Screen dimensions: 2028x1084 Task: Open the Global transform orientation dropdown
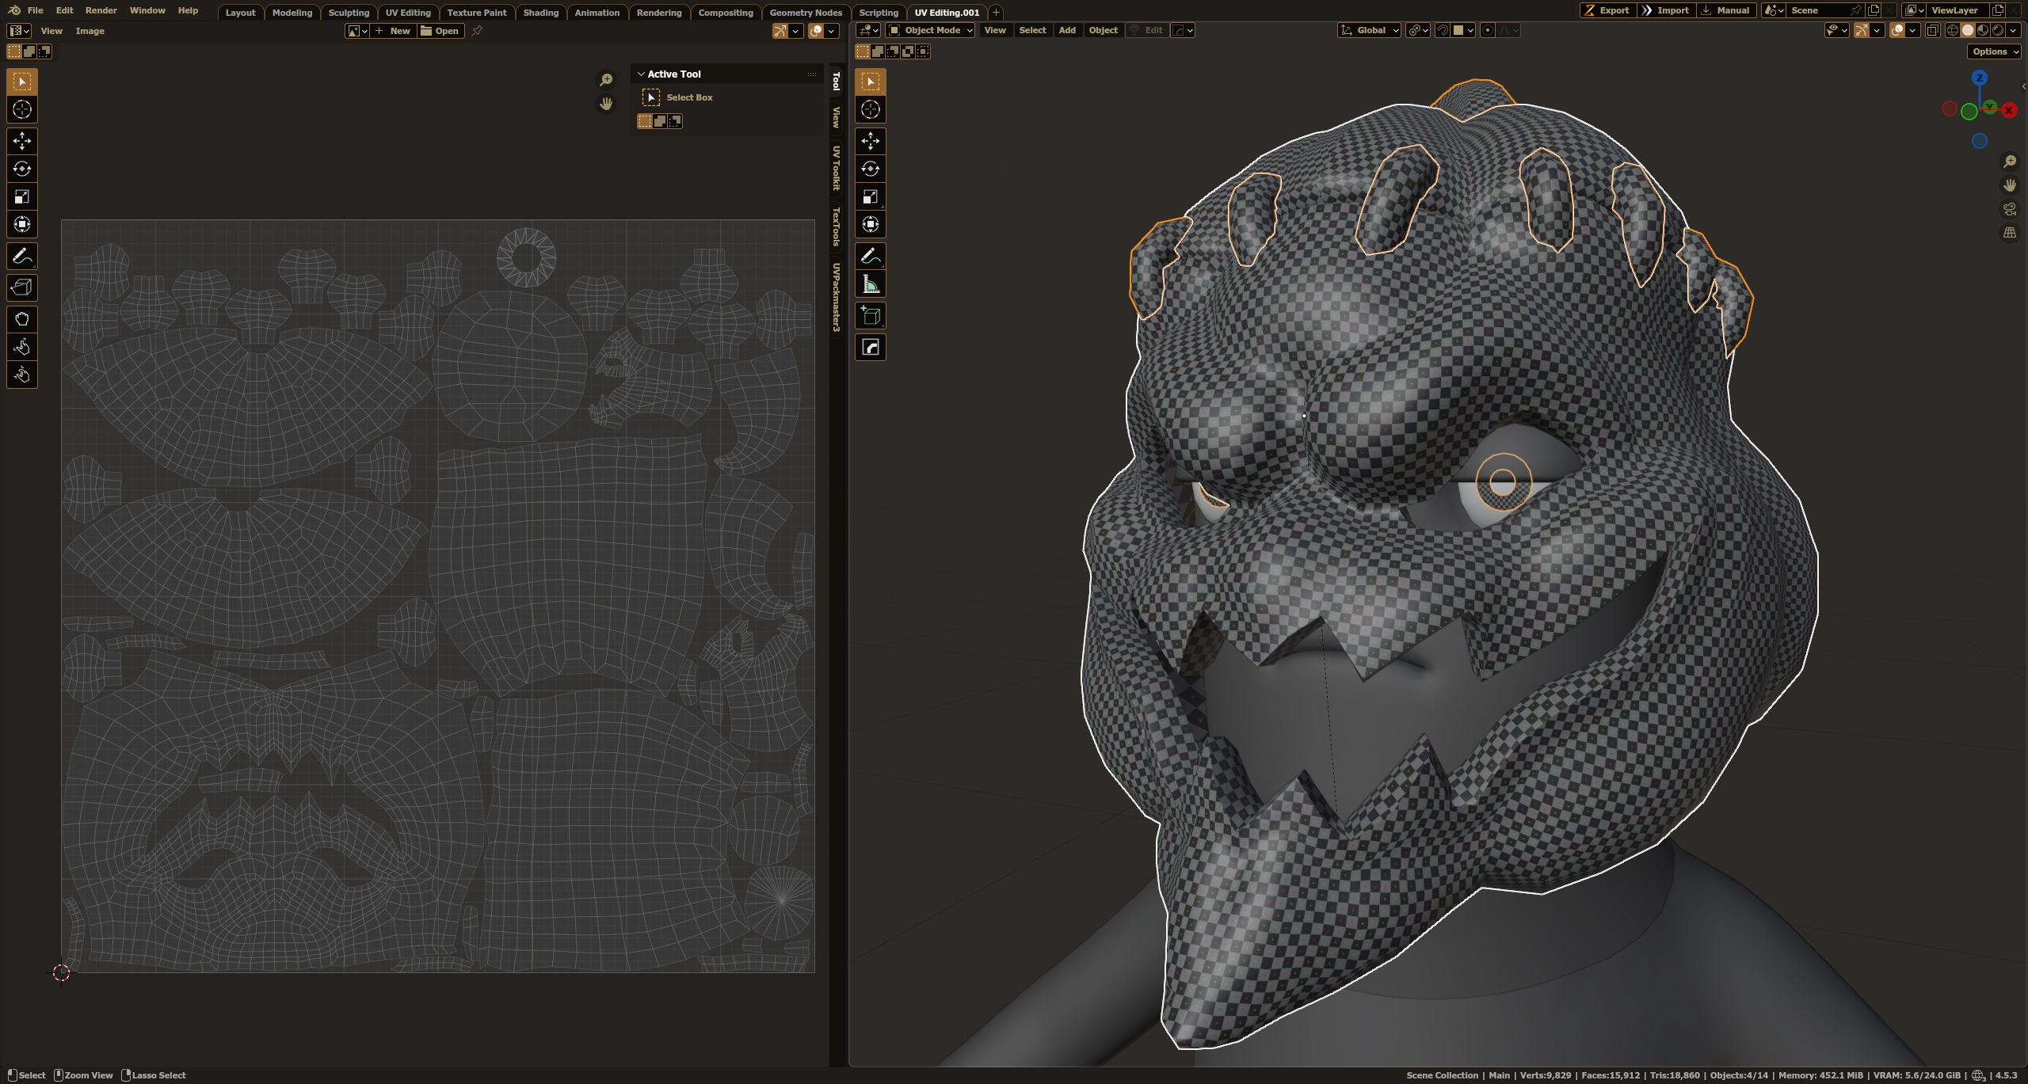pyautogui.click(x=1370, y=30)
